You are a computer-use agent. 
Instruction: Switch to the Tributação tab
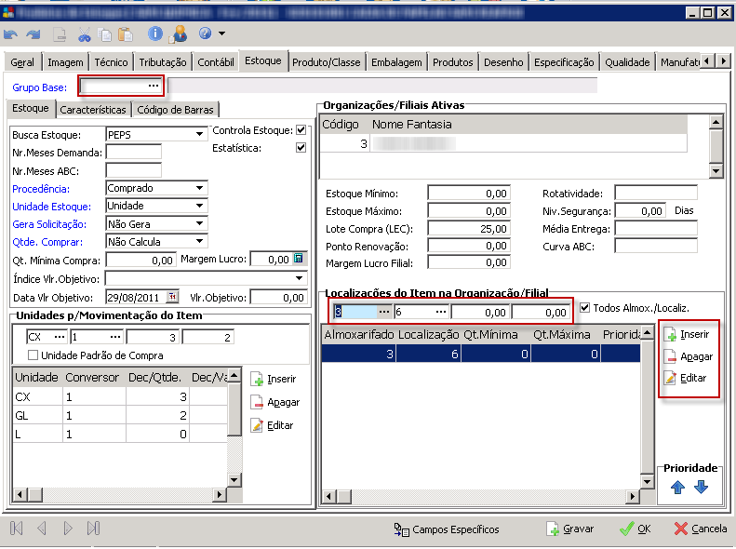coord(164,62)
